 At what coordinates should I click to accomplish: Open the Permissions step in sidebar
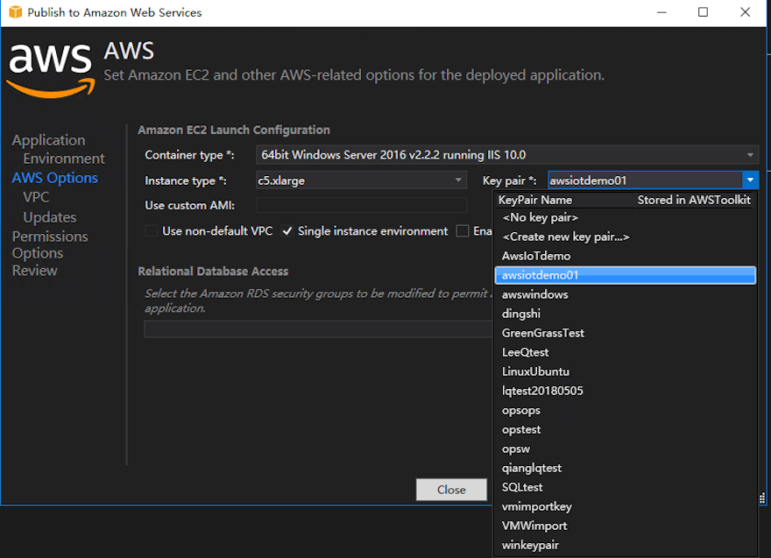point(50,237)
